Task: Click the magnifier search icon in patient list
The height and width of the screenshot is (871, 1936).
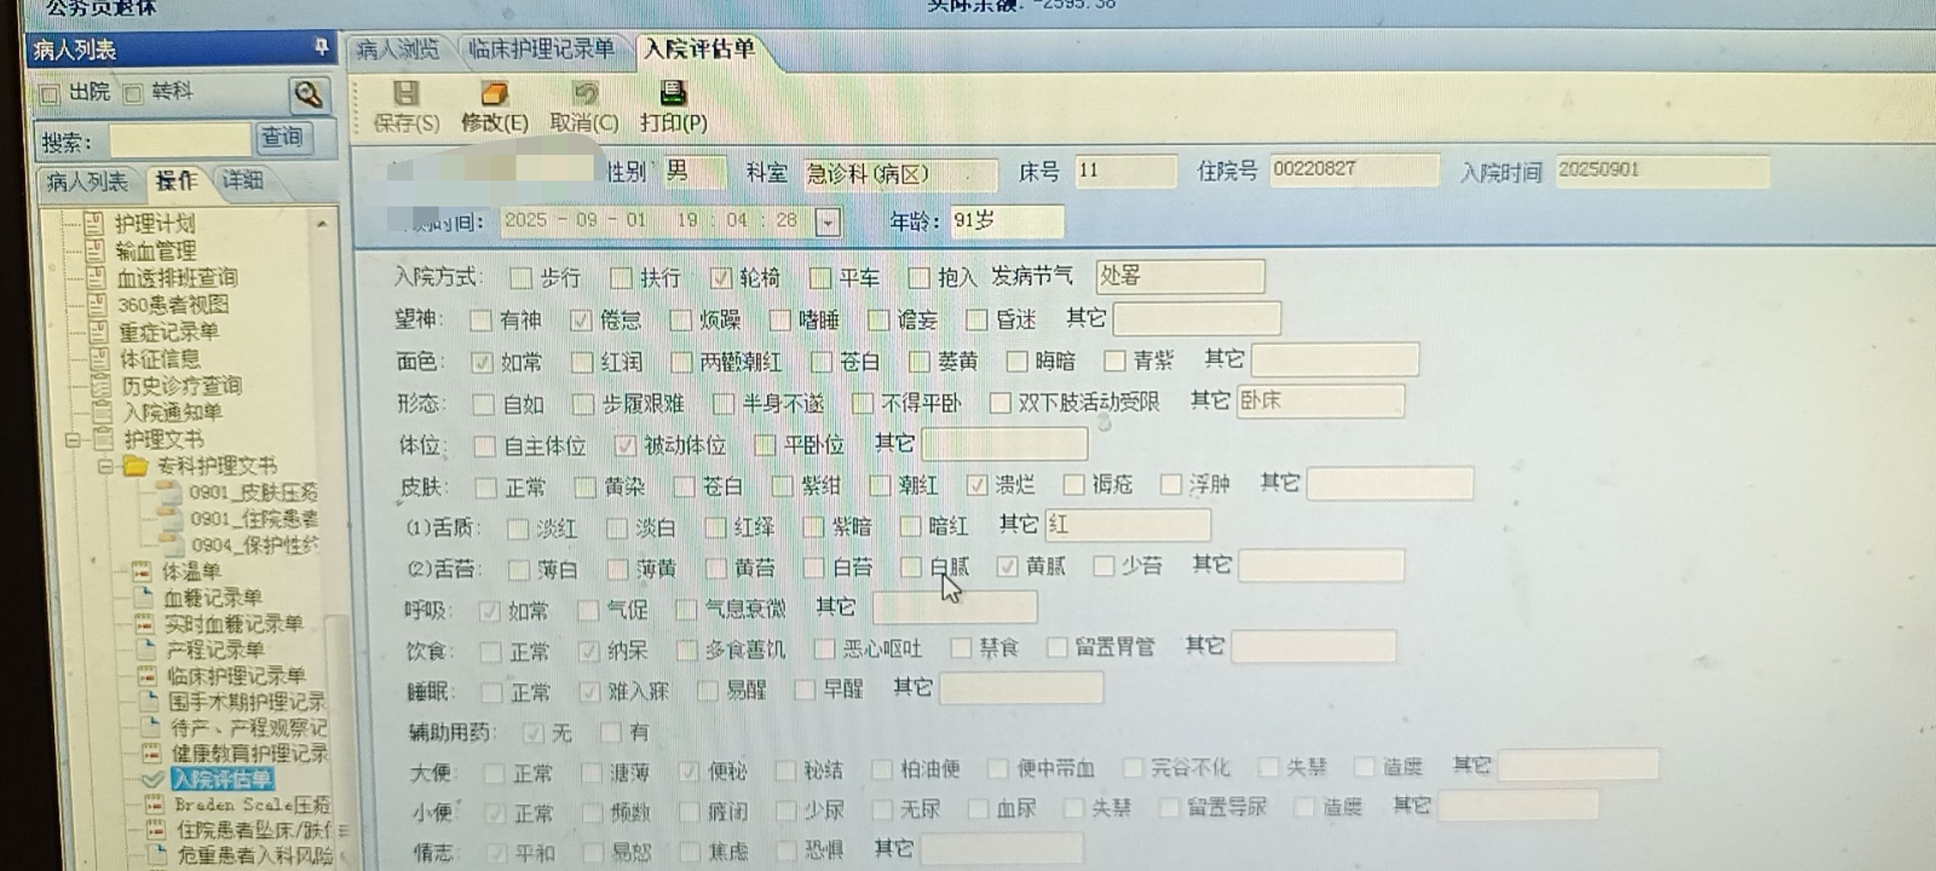Action: point(308,95)
